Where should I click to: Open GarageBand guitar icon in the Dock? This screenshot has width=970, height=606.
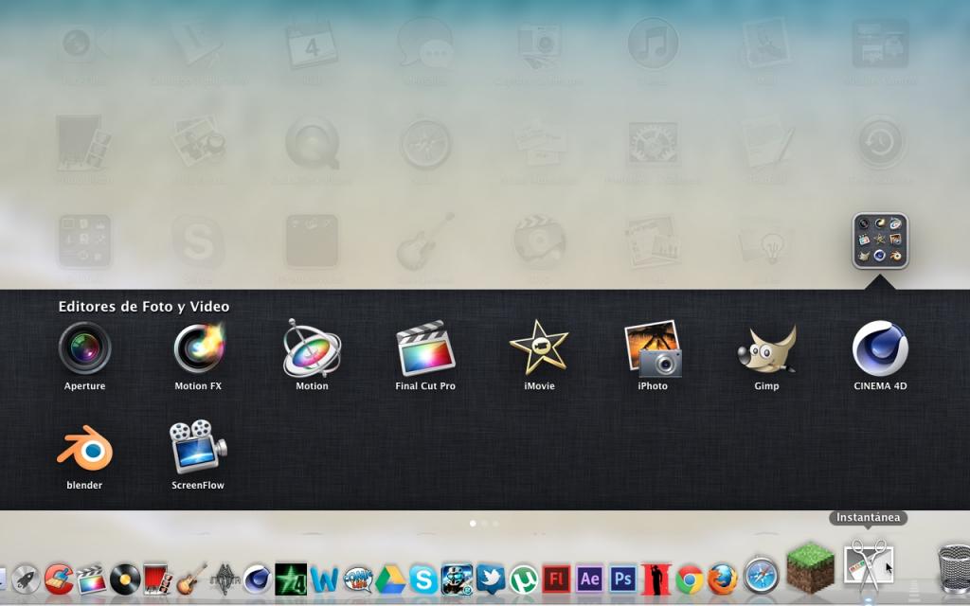click(191, 579)
